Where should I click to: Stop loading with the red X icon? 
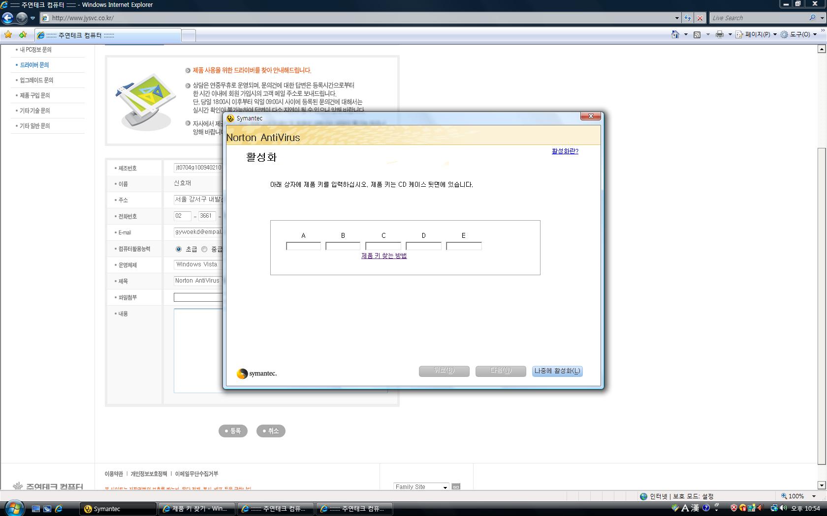[x=700, y=18]
